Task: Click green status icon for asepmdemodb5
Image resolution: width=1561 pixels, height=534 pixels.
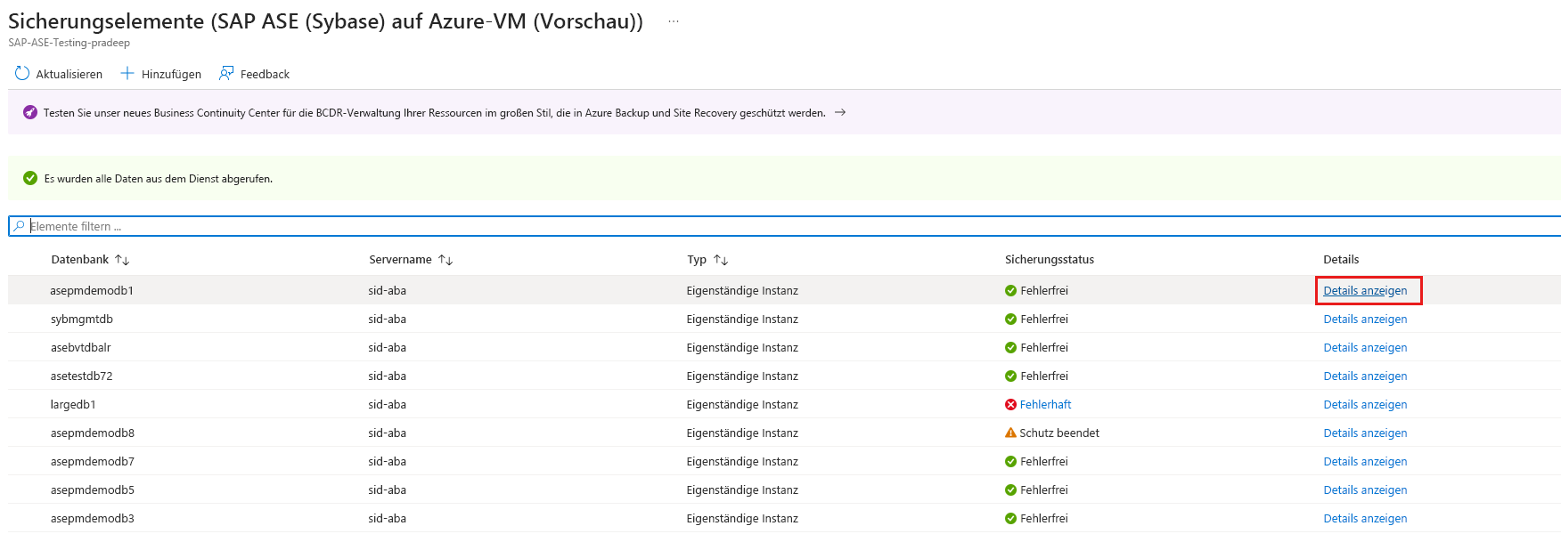Action: click(1010, 489)
